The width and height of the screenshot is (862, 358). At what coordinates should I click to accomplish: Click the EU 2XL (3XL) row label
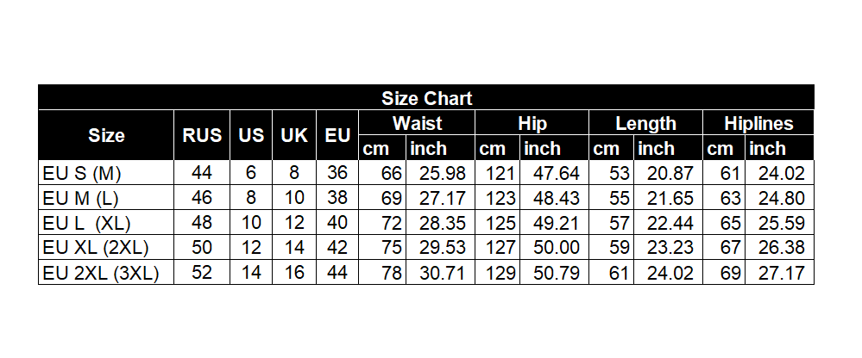pyautogui.click(x=101, y=274)
